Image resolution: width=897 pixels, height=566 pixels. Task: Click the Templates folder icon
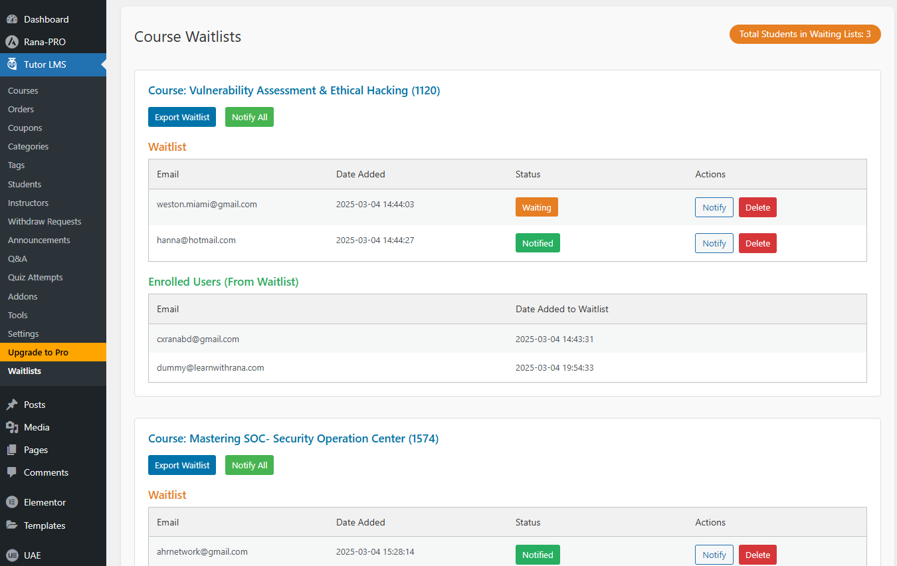12,525
